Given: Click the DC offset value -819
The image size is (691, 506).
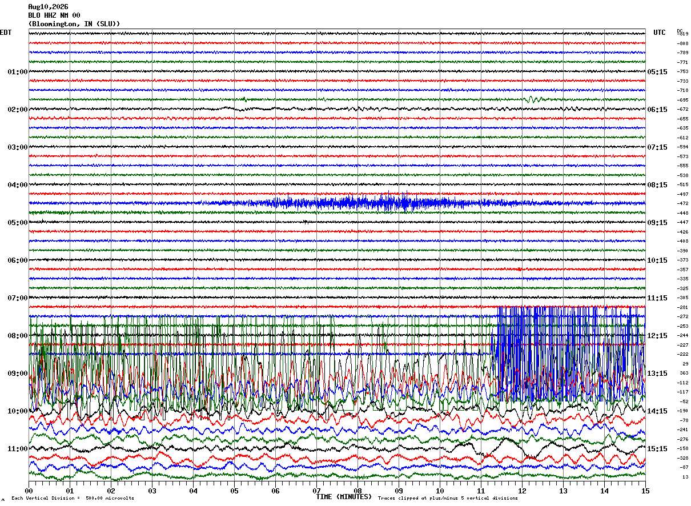Looking at the screenshot, I should click(x=682, y=34).
